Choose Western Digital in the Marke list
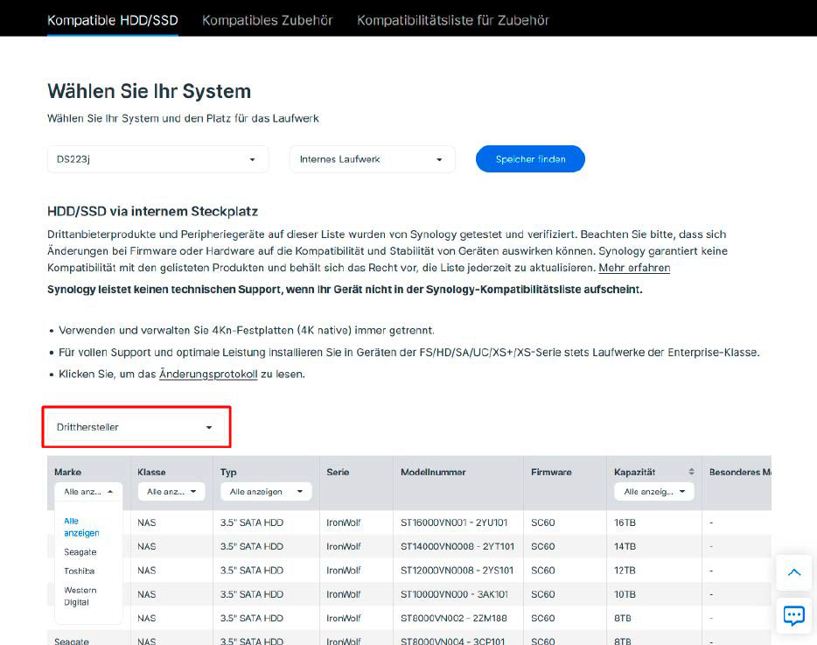The height and width of the screenshot is (645, 817). coord(82,595)
